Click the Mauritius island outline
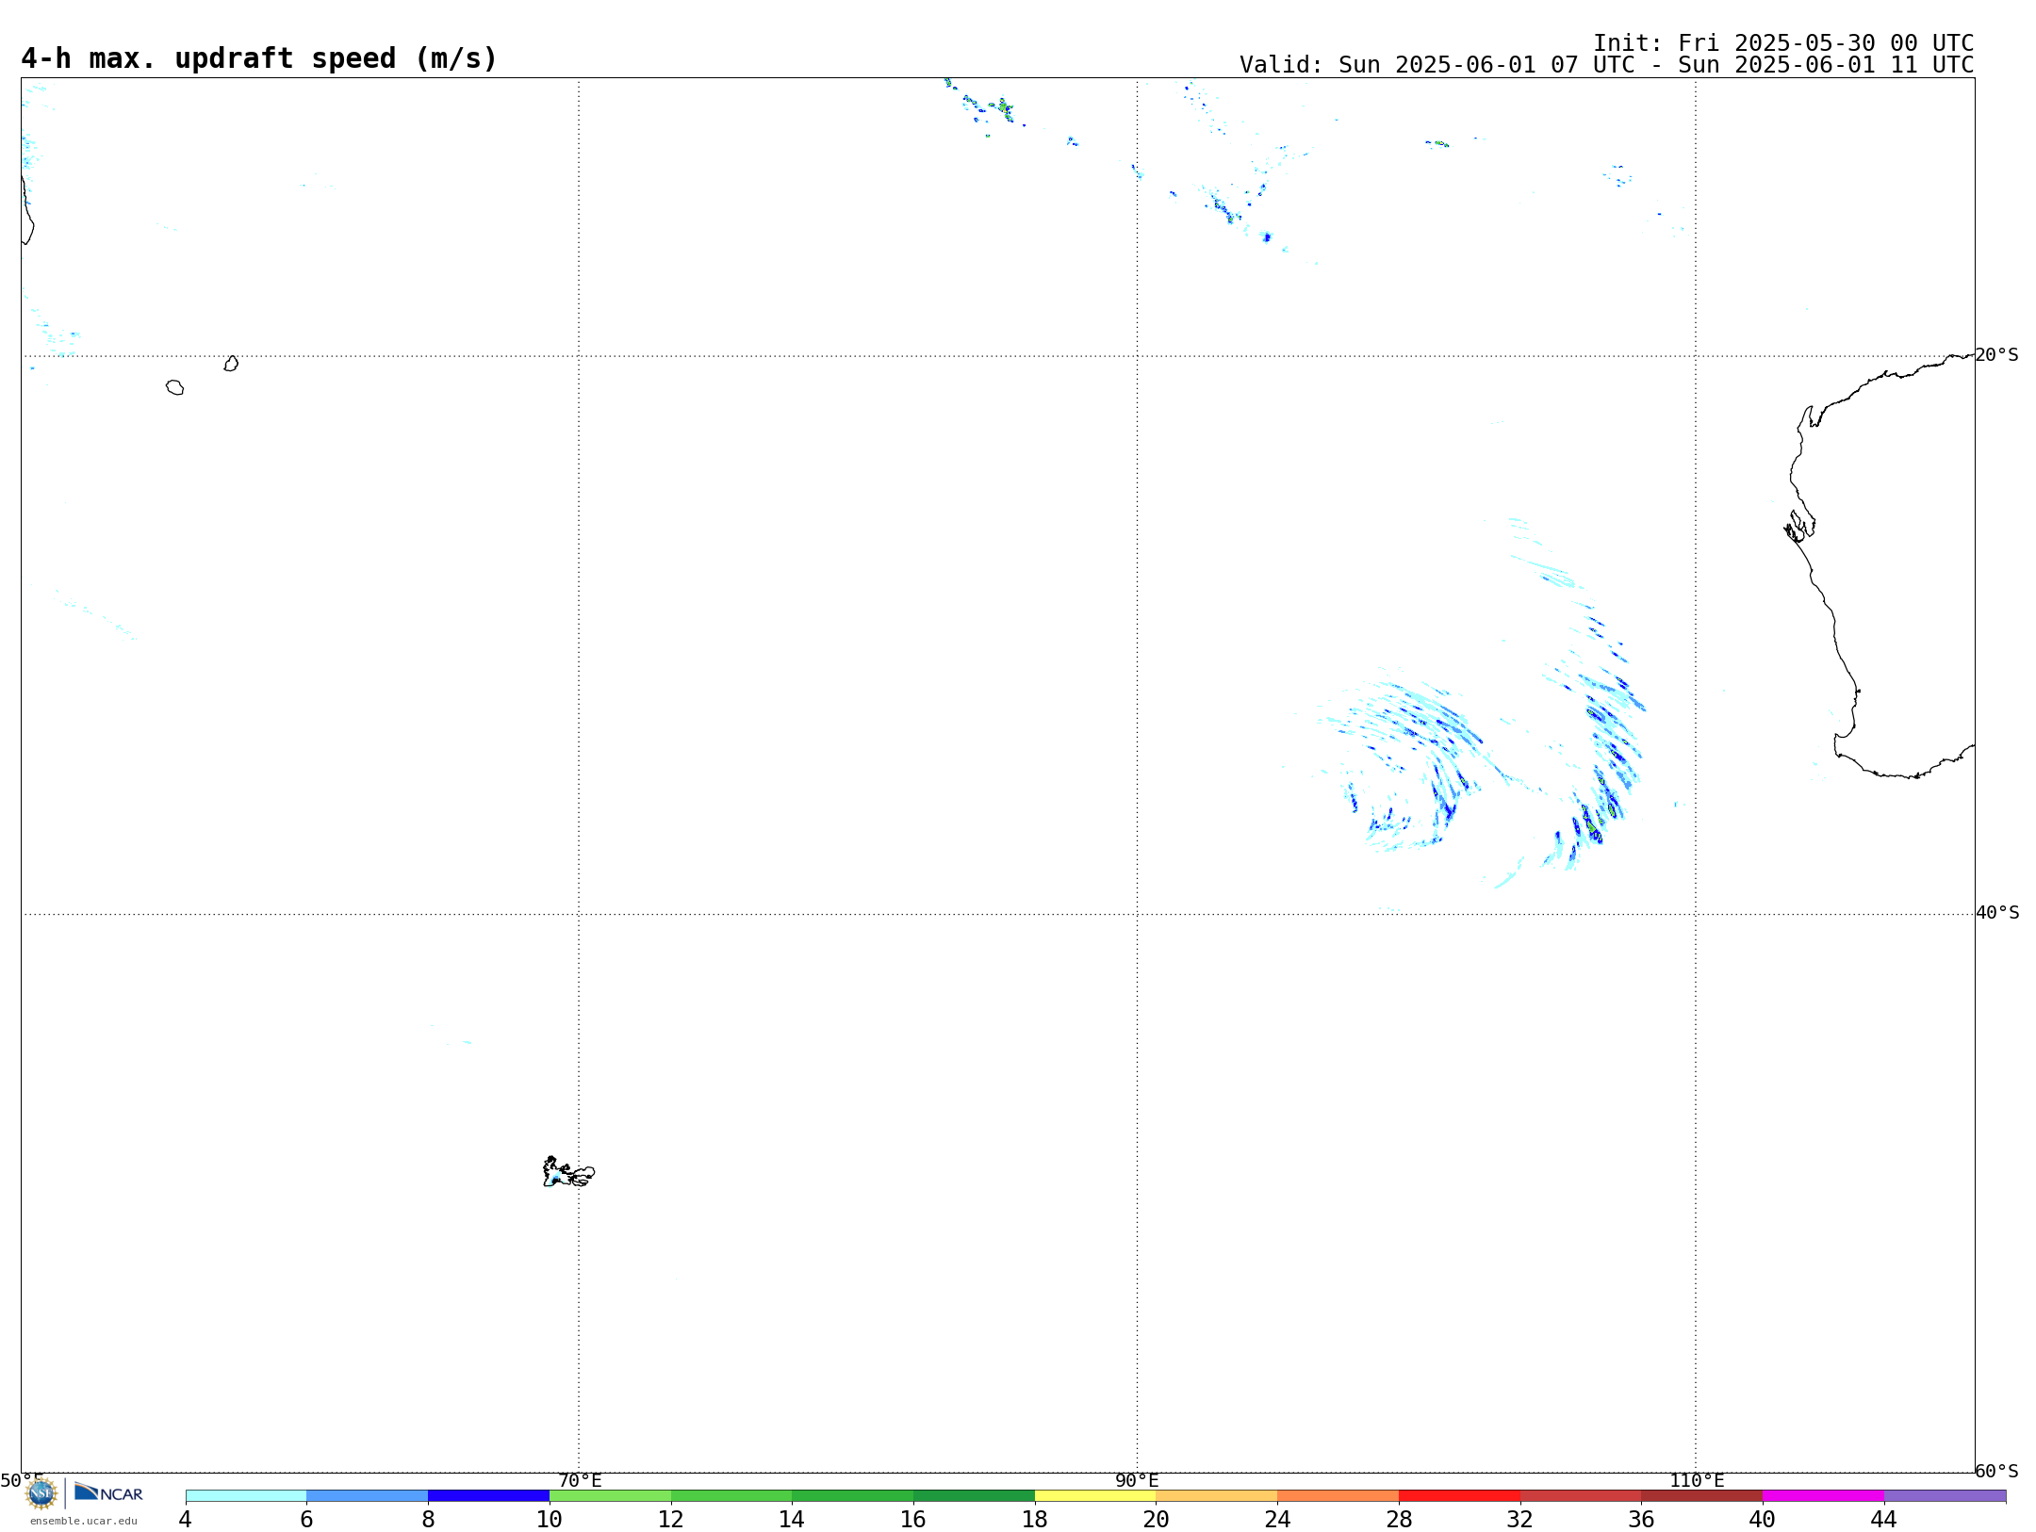2036x1532 pixels. point(231,364)
